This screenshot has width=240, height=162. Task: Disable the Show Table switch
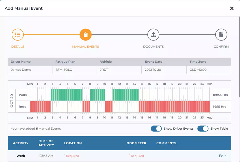tap(203, 128)
